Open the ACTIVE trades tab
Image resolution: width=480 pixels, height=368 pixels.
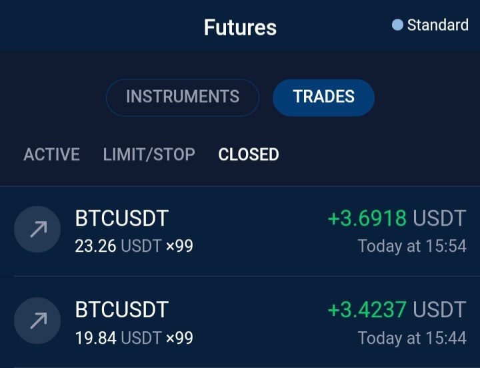(x=52, y=154)
